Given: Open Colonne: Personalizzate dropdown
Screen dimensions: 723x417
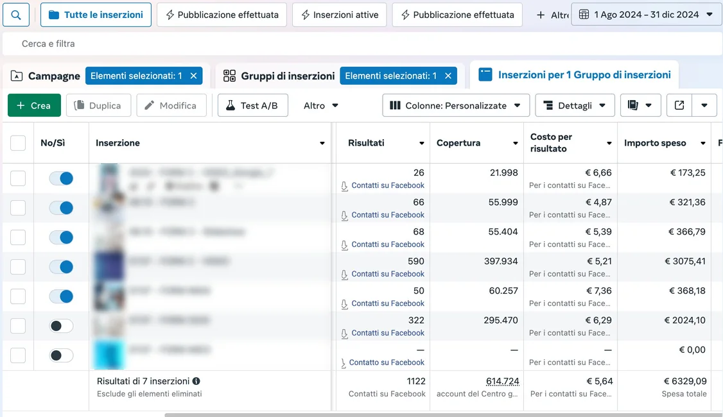Looking at the screenshot, I should coord(456,105).
